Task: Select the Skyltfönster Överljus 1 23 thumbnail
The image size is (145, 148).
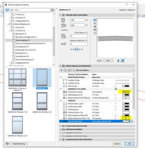Action: (17, 101)
